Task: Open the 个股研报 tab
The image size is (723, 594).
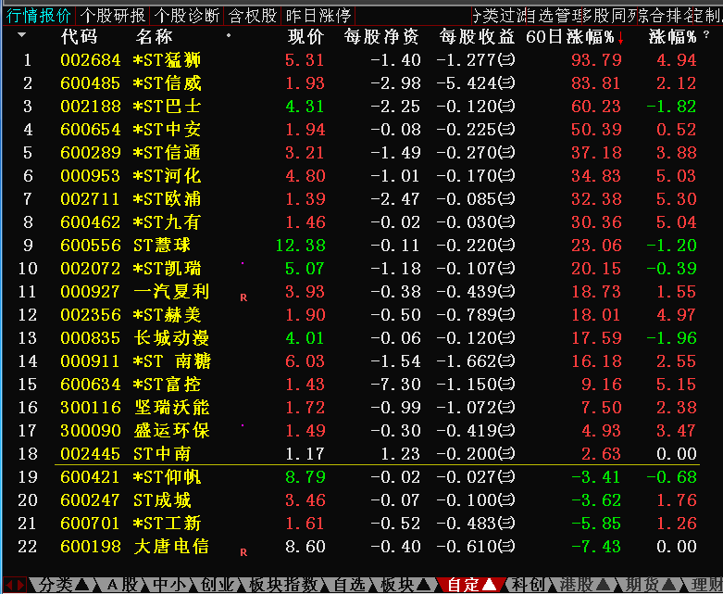Action: (x=113, y=16)
